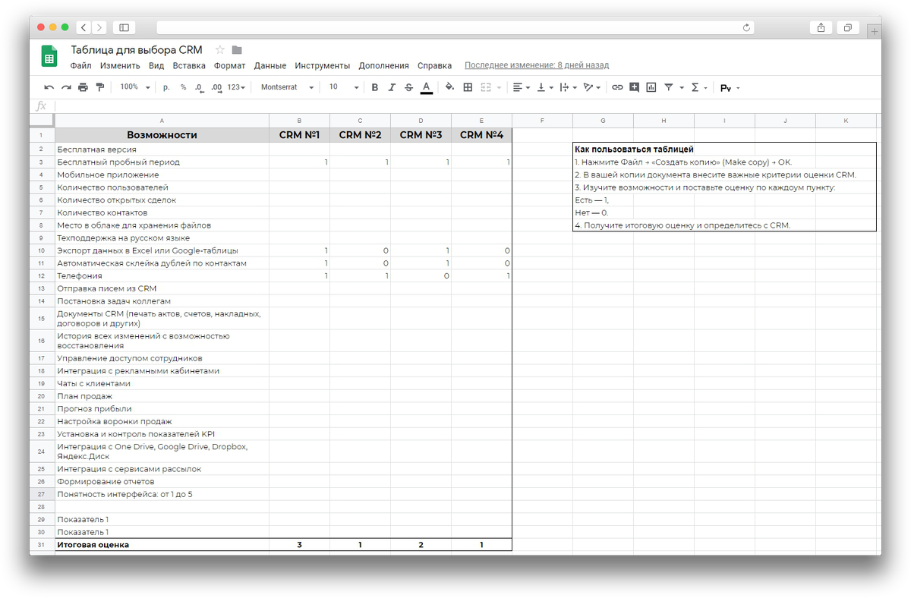
Task: Open the Данные menu
Action: [x=270, y=66]
